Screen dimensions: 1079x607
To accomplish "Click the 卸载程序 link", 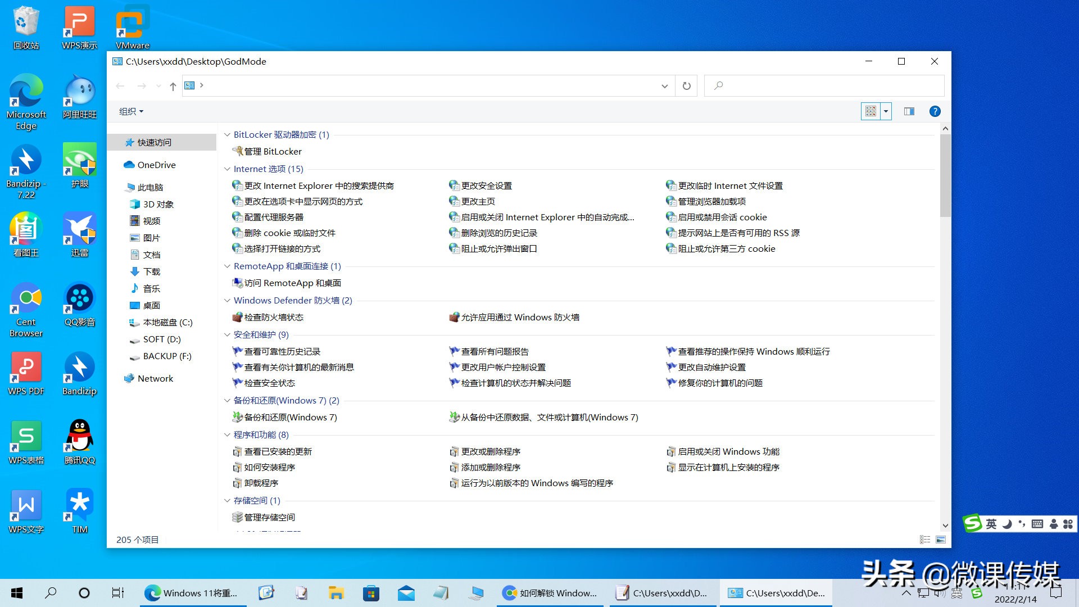I will point(261,483).
